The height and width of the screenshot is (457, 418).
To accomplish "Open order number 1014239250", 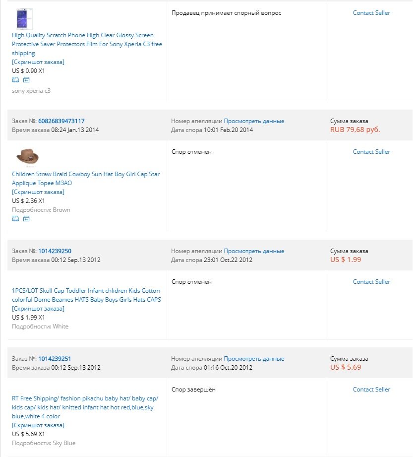I will point(55,251).
